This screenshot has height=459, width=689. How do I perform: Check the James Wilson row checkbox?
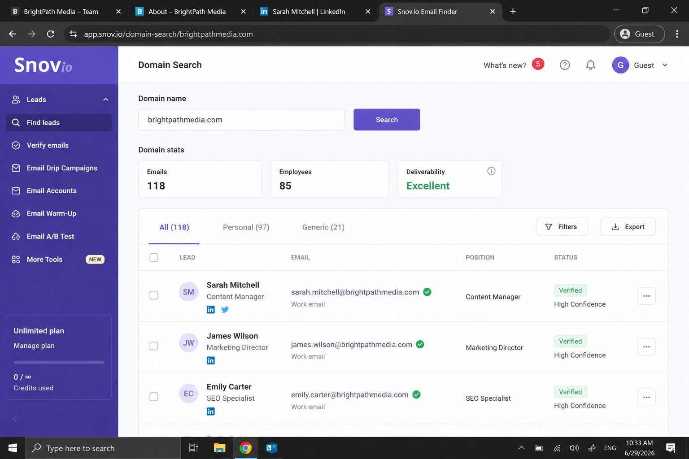154,346
